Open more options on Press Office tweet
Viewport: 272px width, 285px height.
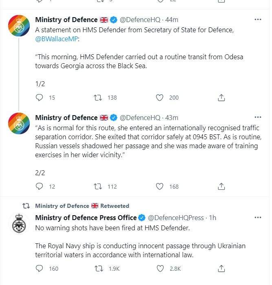tap(258, 217)
